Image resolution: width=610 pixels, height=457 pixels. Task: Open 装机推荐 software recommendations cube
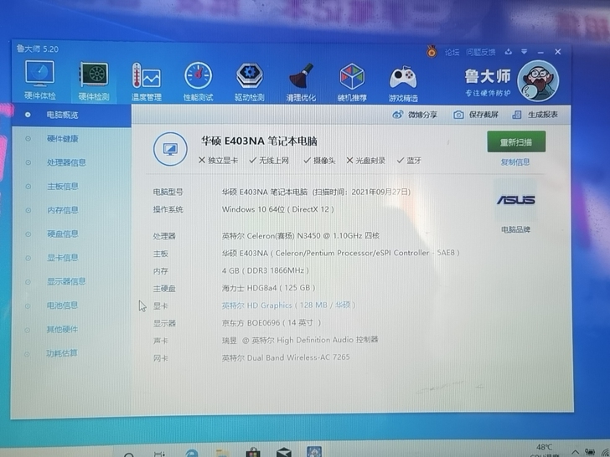pyautogui.click(x=352, y=82)
